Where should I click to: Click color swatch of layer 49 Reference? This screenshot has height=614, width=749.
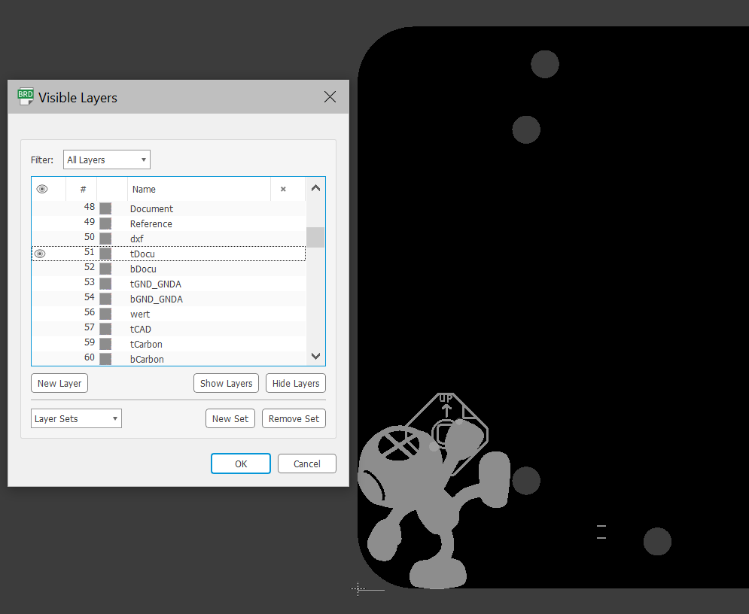pos(105,223)
